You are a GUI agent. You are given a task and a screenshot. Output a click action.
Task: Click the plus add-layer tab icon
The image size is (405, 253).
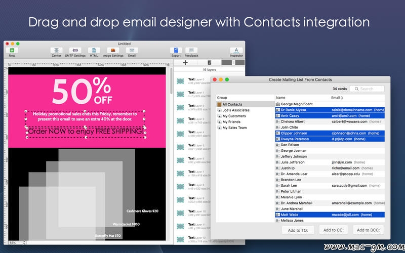[185, 62]
